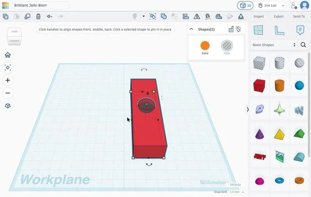Collapse the shapes side panel chevron
Screen dimensions: 311x197
click(248, 109)
